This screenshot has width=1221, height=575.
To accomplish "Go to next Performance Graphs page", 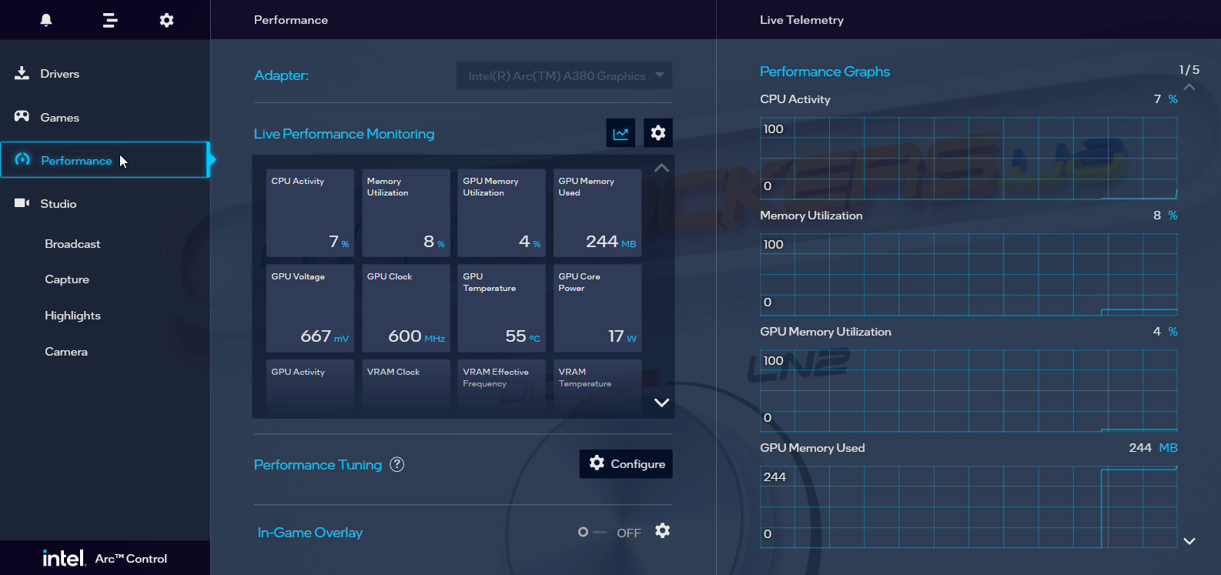I will 1189,541.
